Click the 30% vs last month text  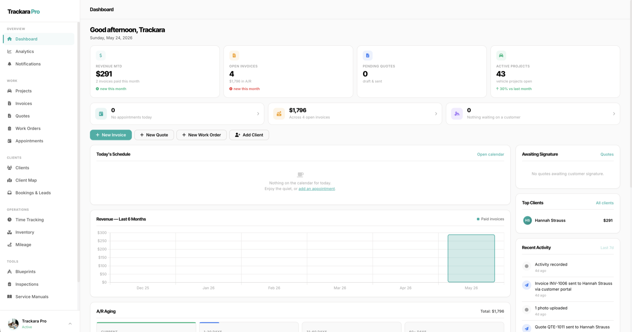[x=515, y=89]
